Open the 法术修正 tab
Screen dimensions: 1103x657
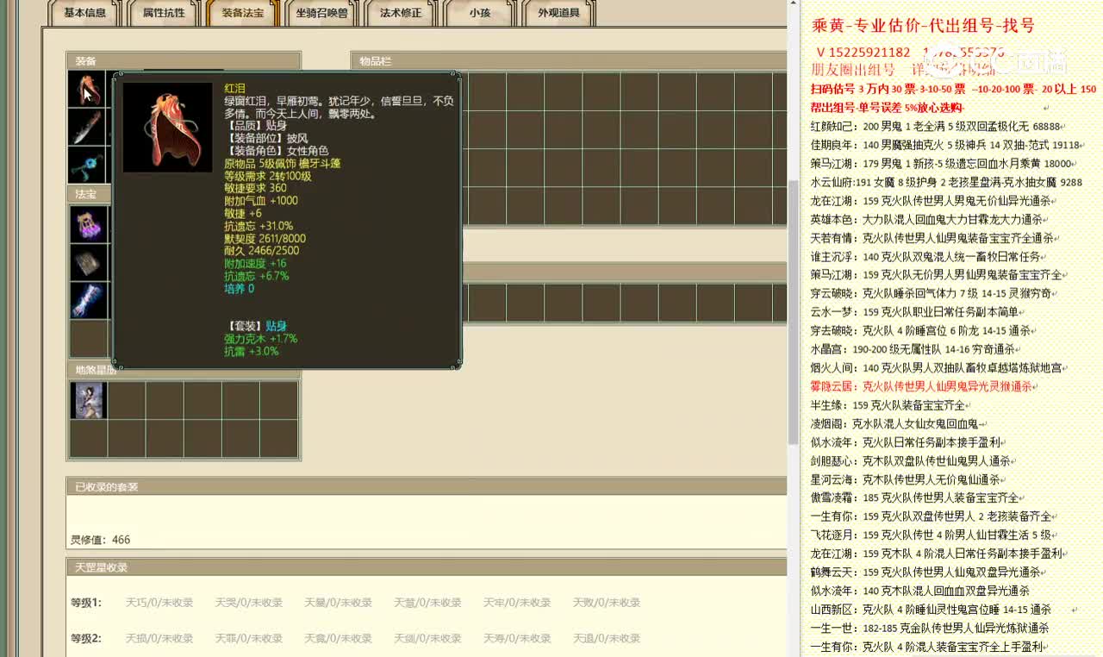coord(401,13)
